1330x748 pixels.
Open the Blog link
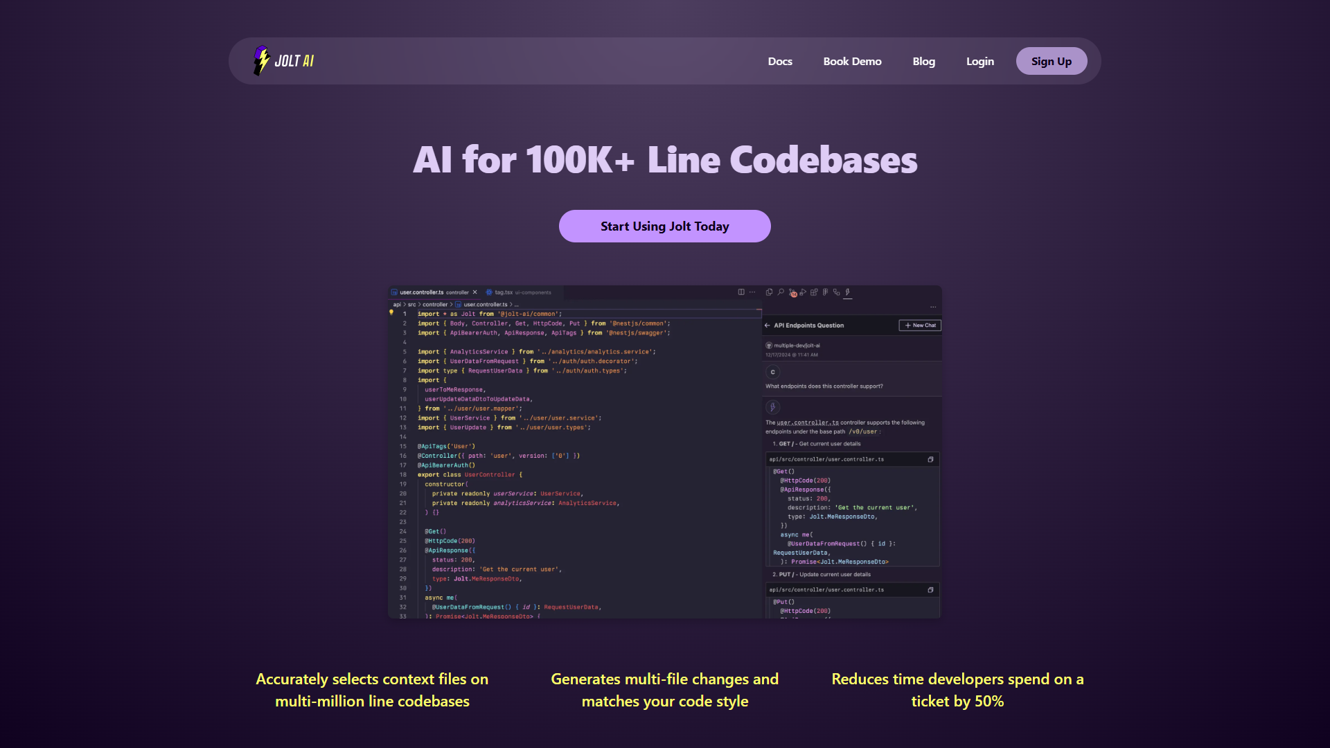923,61
